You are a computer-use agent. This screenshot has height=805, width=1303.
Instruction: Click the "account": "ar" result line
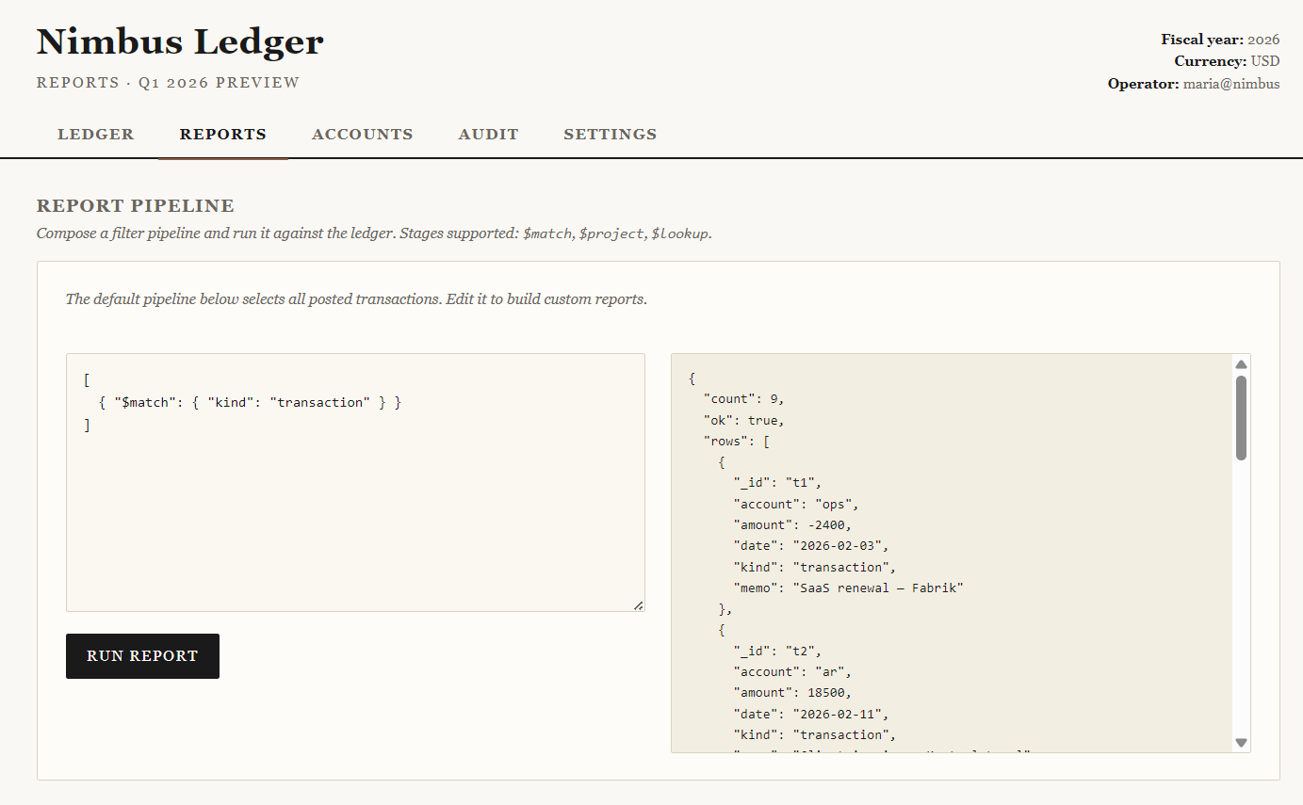coord(793,671)
